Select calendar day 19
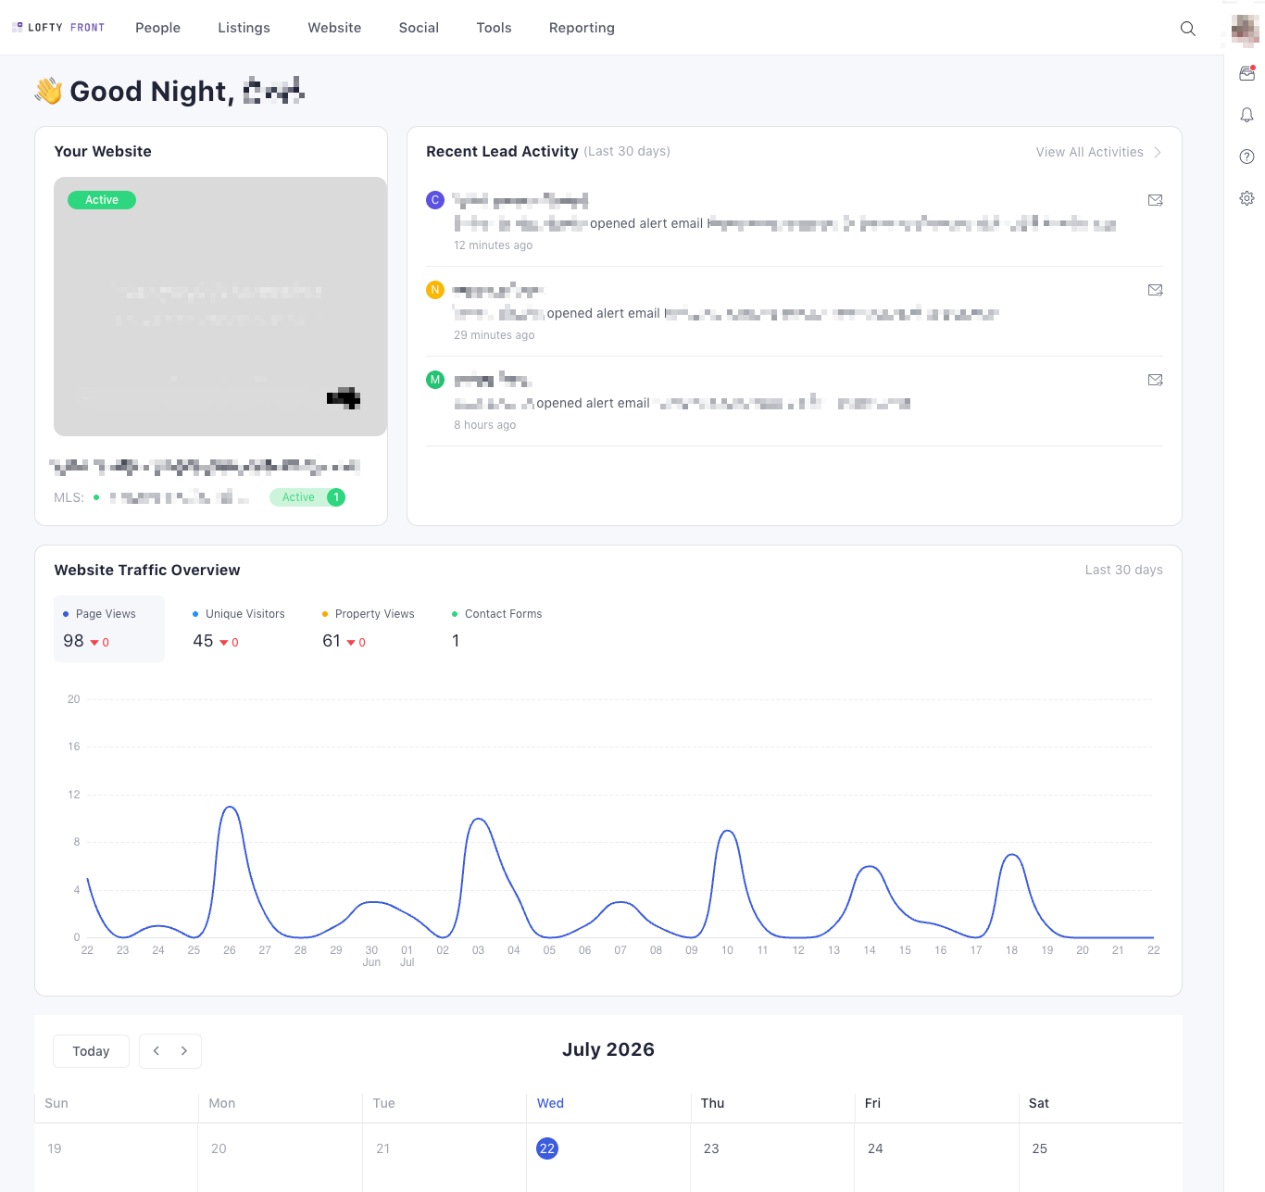 click(55, 1148)
